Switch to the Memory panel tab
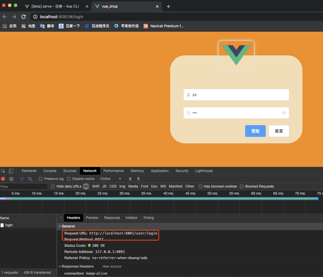Screen dimensions: 323x277 point(137,171)
